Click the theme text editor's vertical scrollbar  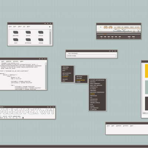tap(46, 76)
